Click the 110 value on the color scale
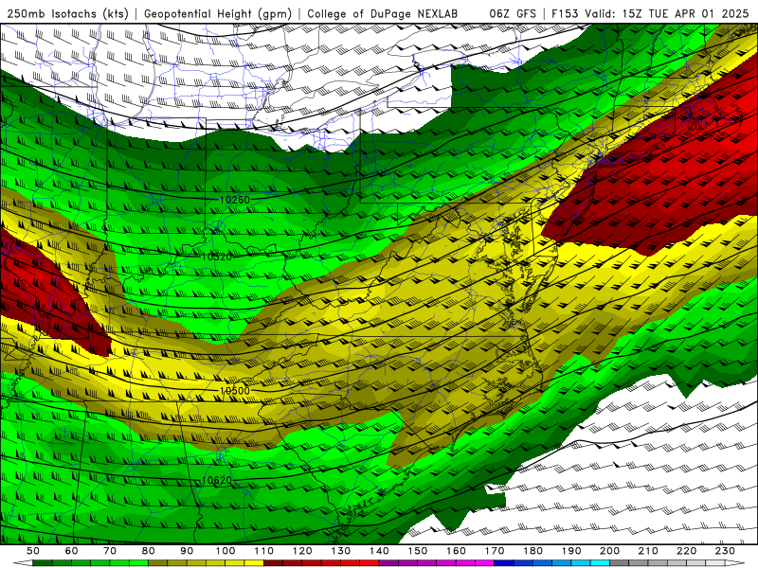Screen dimensions: 758x568 click(264, 551)
